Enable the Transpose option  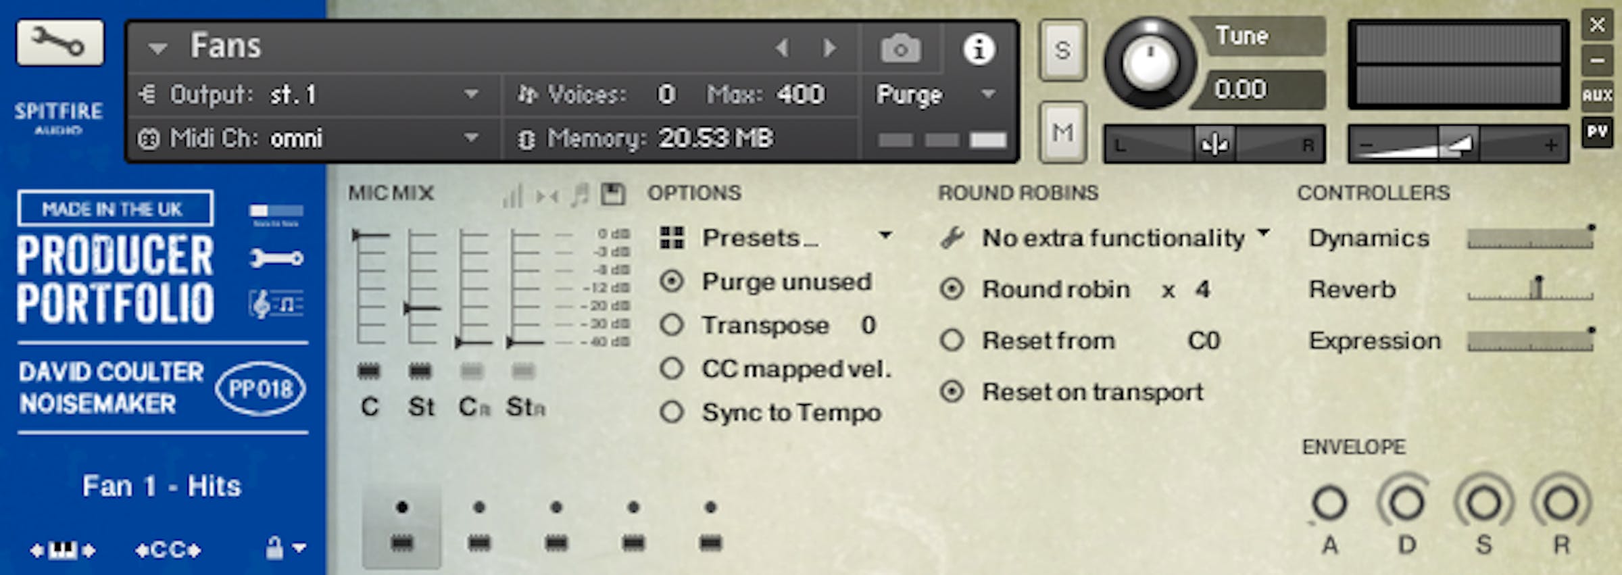(672, 325)
